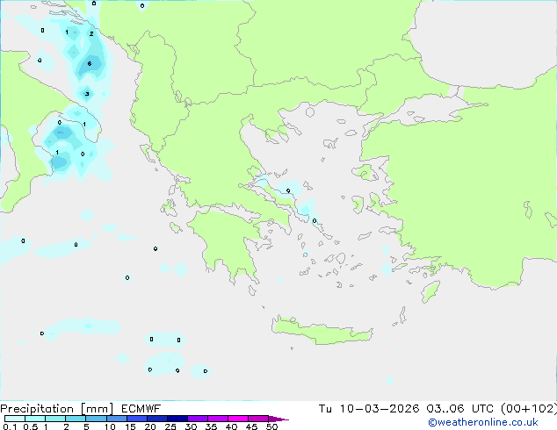Click the "[mm]" unit label

[97, 409]
